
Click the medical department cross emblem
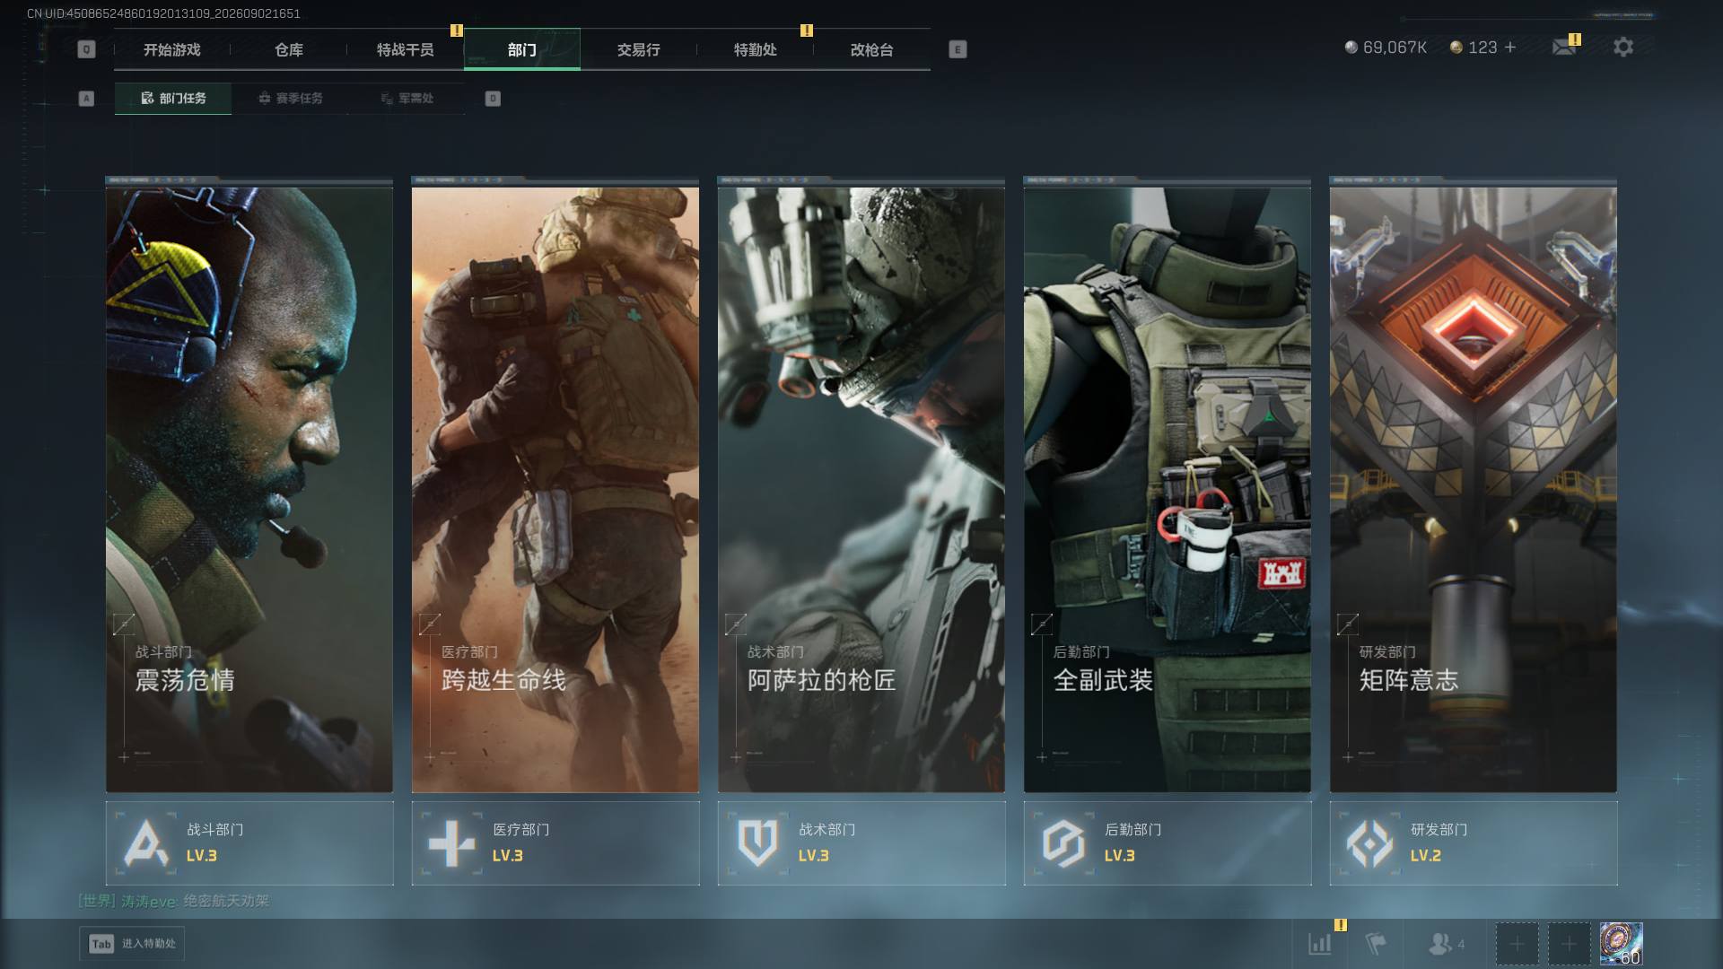pos(451,843)
